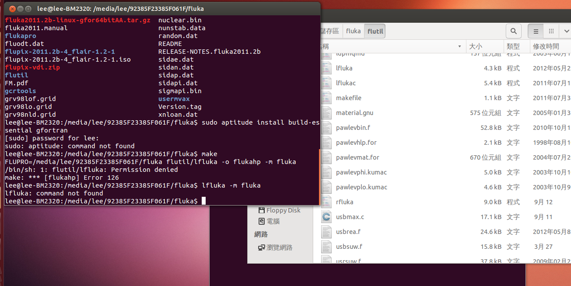Click 'FM.pdf' in the terminal listing
571x286 pixels.
click(x=17, y=83)
